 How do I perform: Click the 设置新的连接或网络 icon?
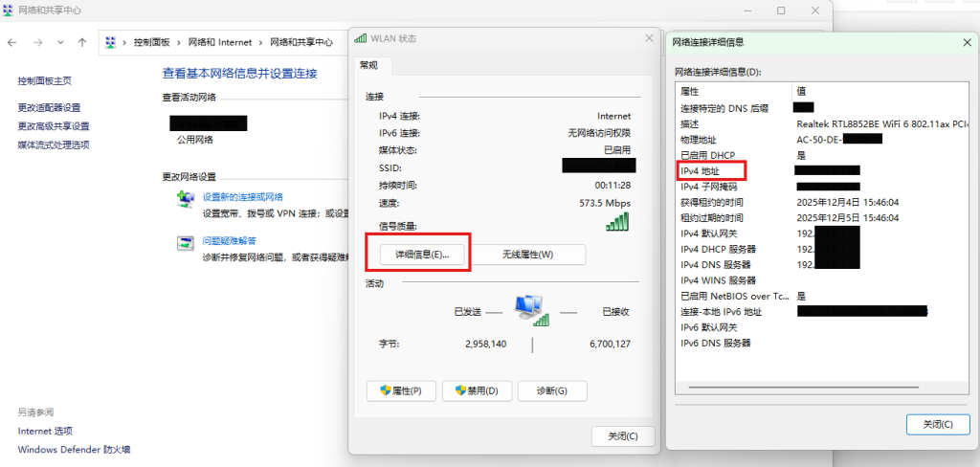186,198
